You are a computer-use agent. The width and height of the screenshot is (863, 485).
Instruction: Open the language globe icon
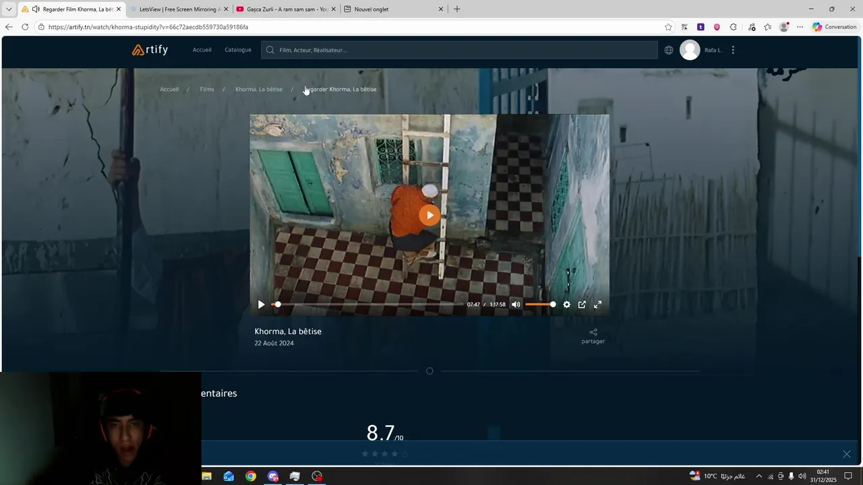tap(669, 50)
